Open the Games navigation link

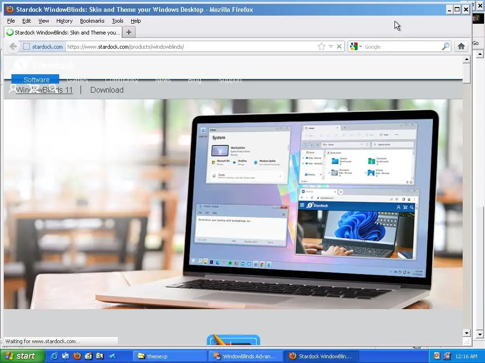77,80
